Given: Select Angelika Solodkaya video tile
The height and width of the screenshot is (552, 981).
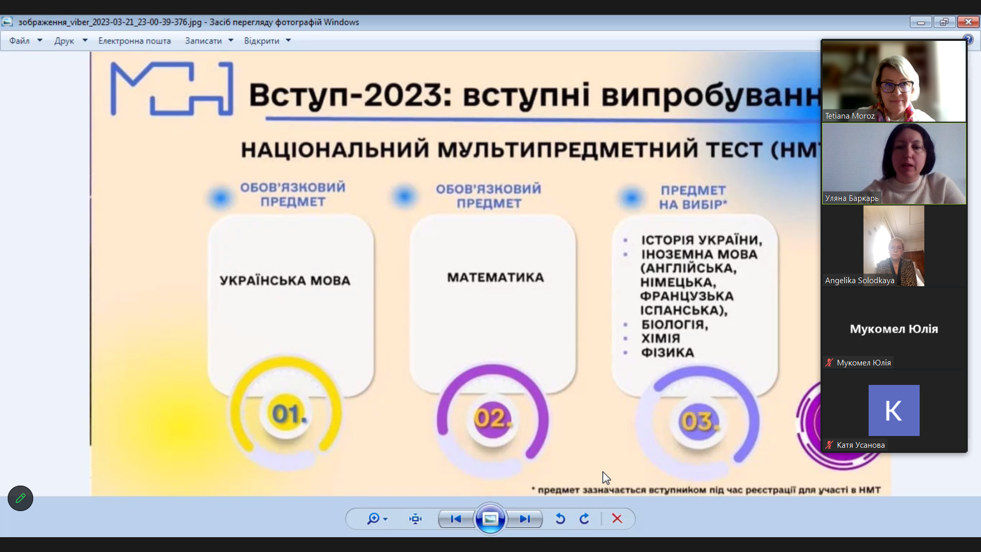Looking at the screenshot, I should pos(894,246).
